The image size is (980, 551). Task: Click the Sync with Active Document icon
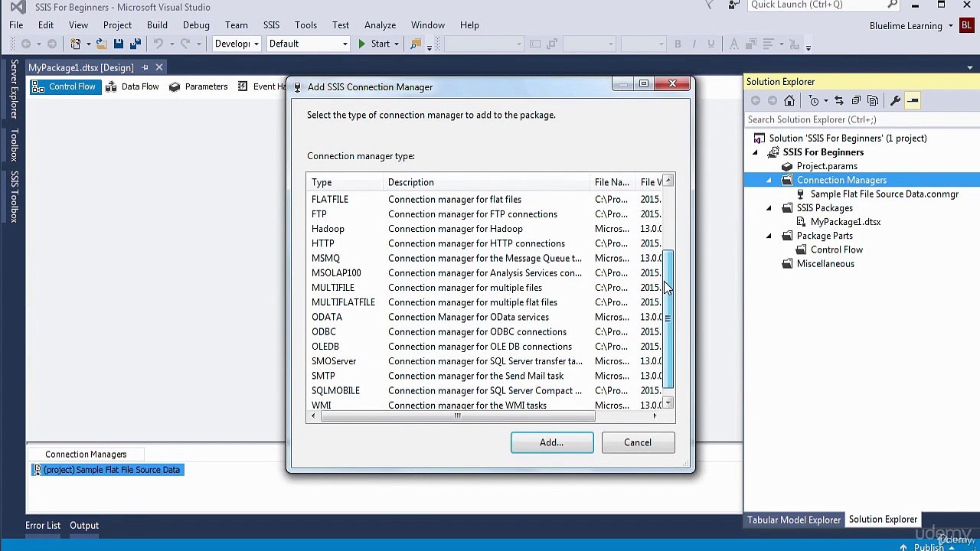(x=839, y=100)
